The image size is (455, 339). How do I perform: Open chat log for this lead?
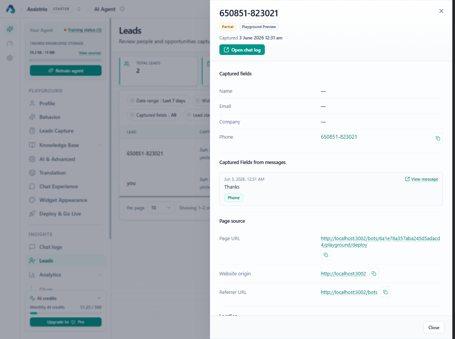pyautogui.click(x=242, y=50)
